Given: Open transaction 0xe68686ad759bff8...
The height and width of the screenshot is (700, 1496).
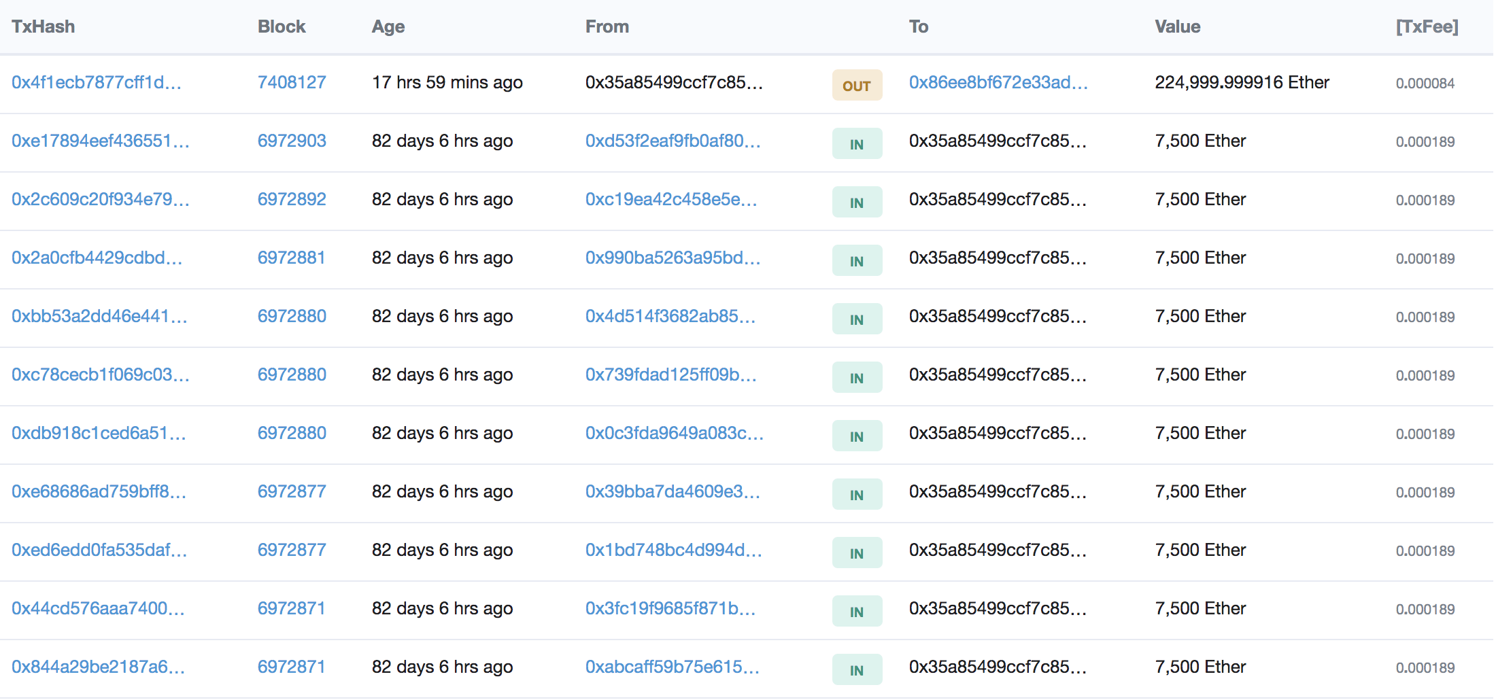Looking at the screenshot, I should (99, 491).
